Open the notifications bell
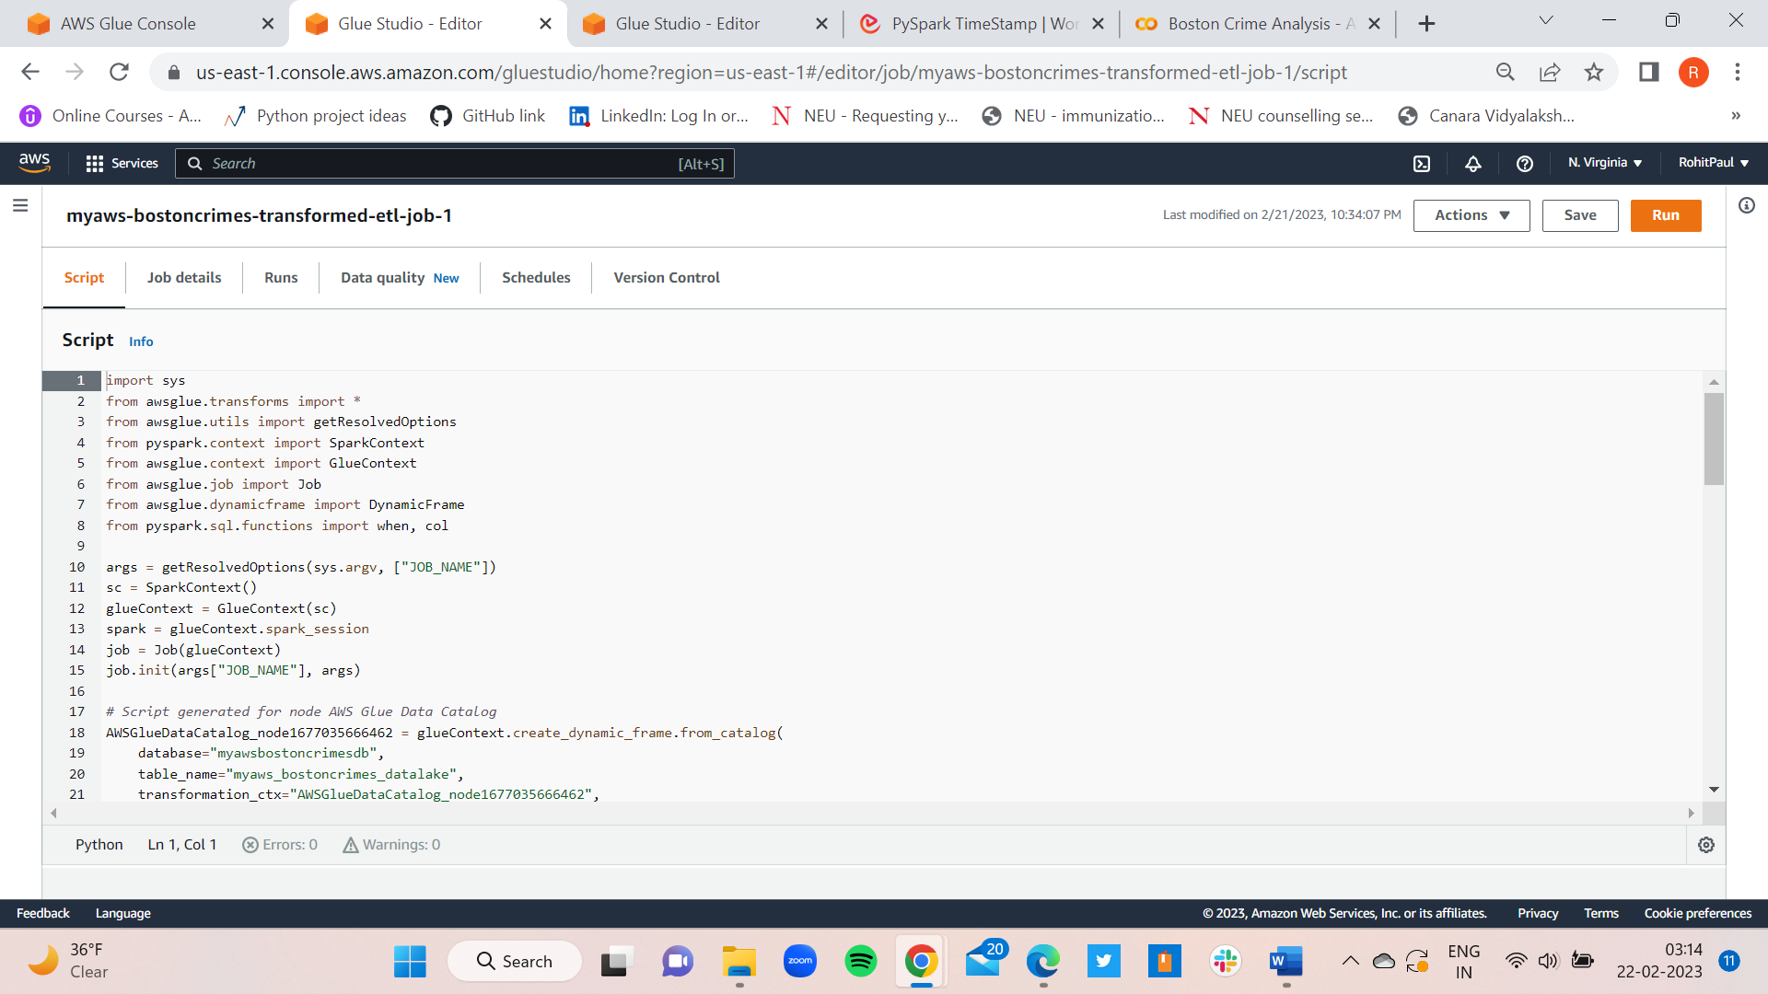Viewport: 1768px width, 994px height. tap(1471, 164)
